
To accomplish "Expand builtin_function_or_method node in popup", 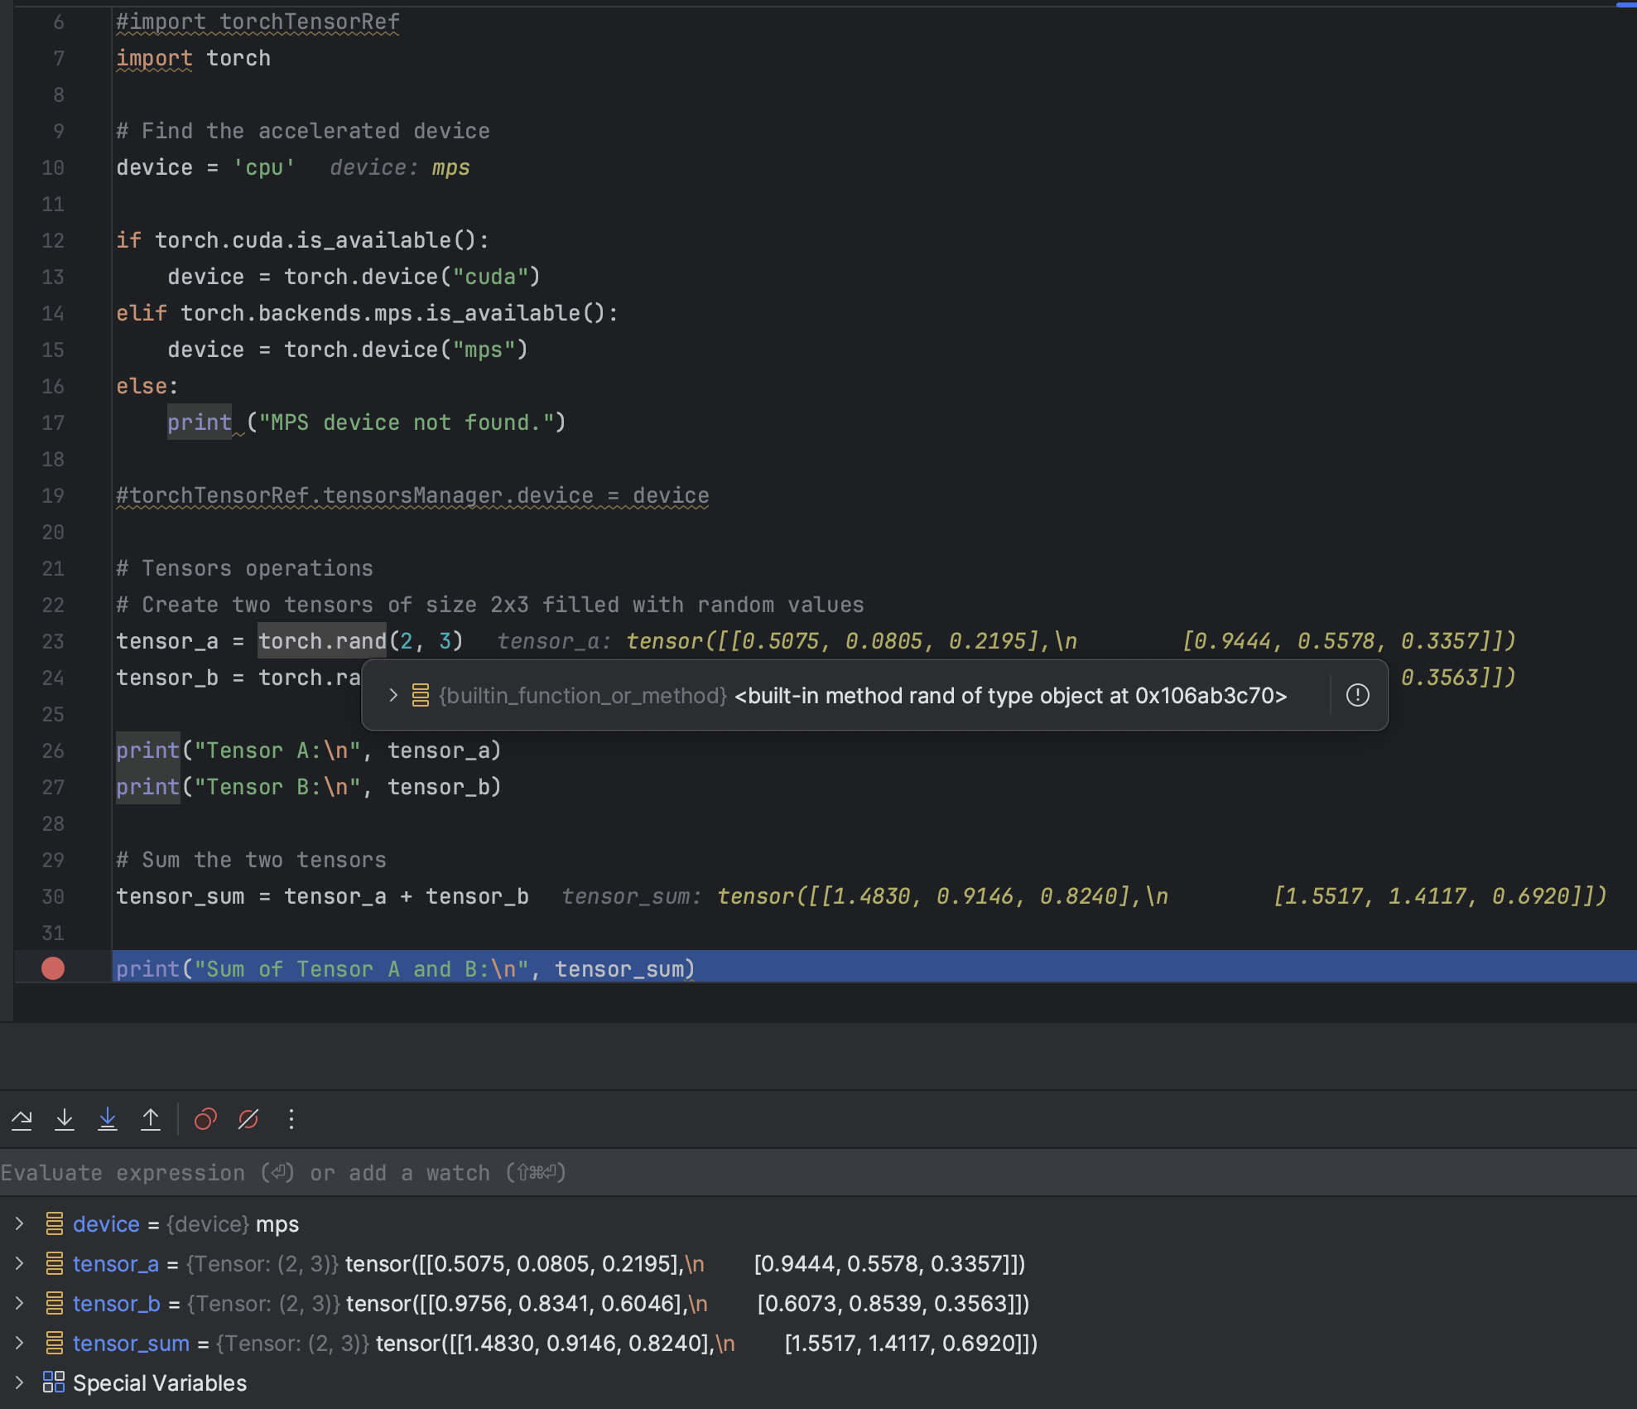I will click(x=393, y=695).
